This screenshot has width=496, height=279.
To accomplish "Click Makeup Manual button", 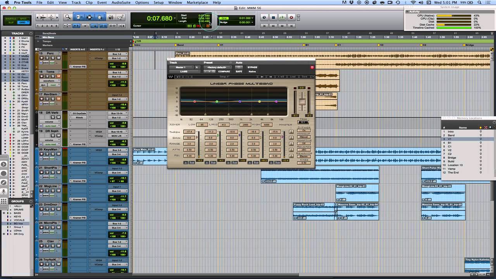I will coord(304,137).
